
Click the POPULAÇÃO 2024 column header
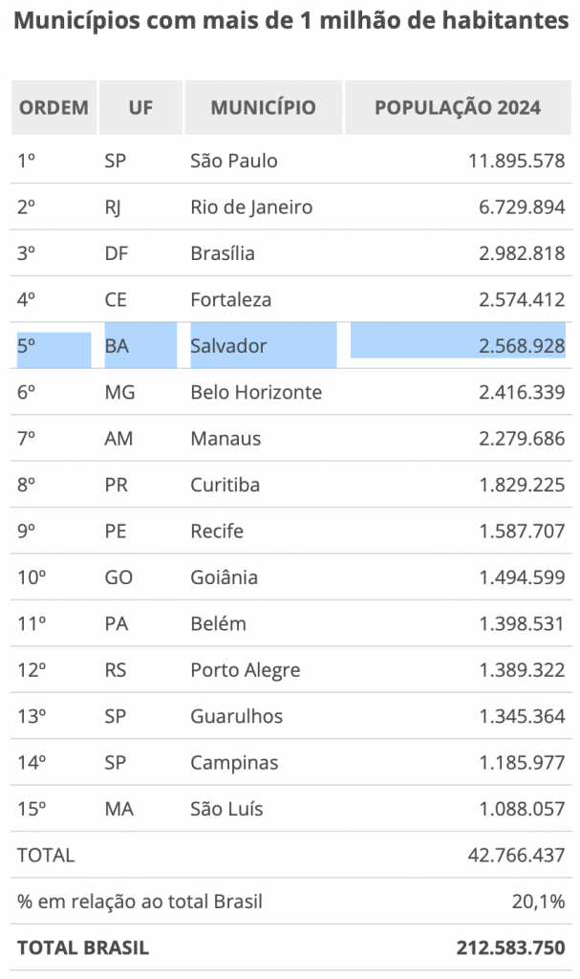point(458,107)
